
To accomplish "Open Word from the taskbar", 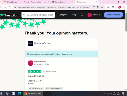I will point(13,93).
